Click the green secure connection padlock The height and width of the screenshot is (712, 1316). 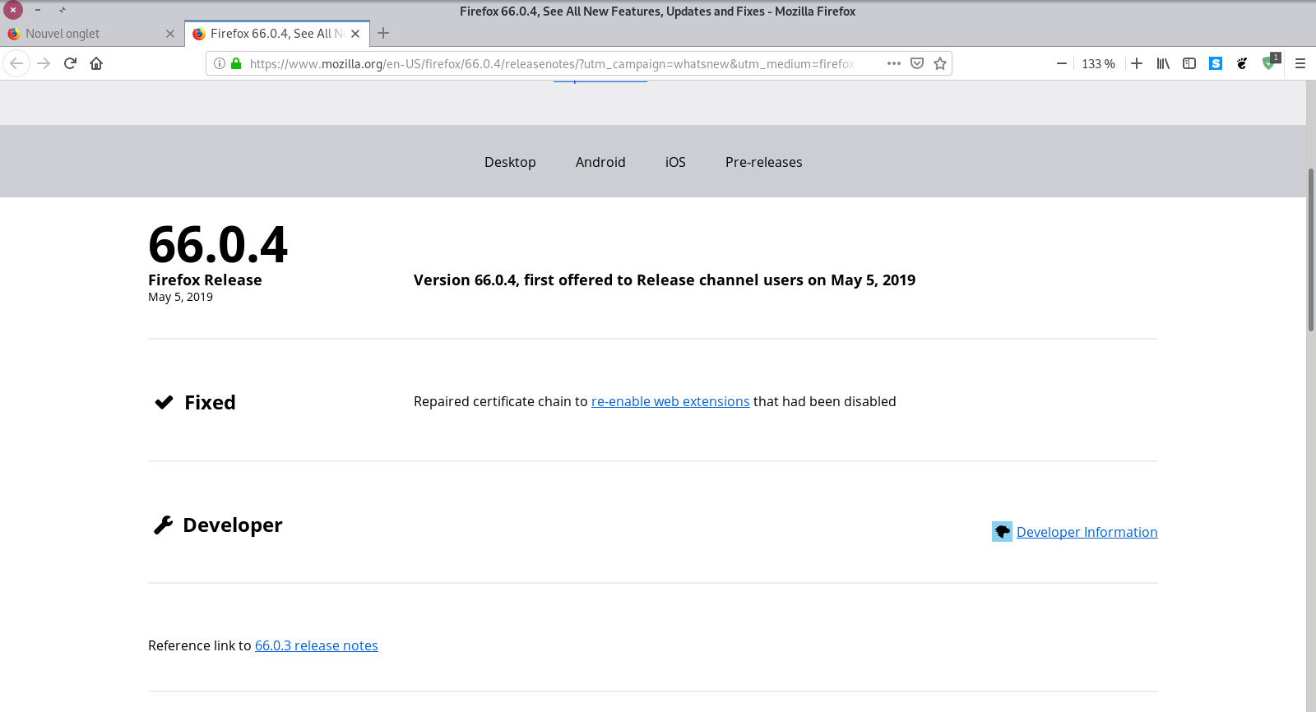(x=236, y=63)
